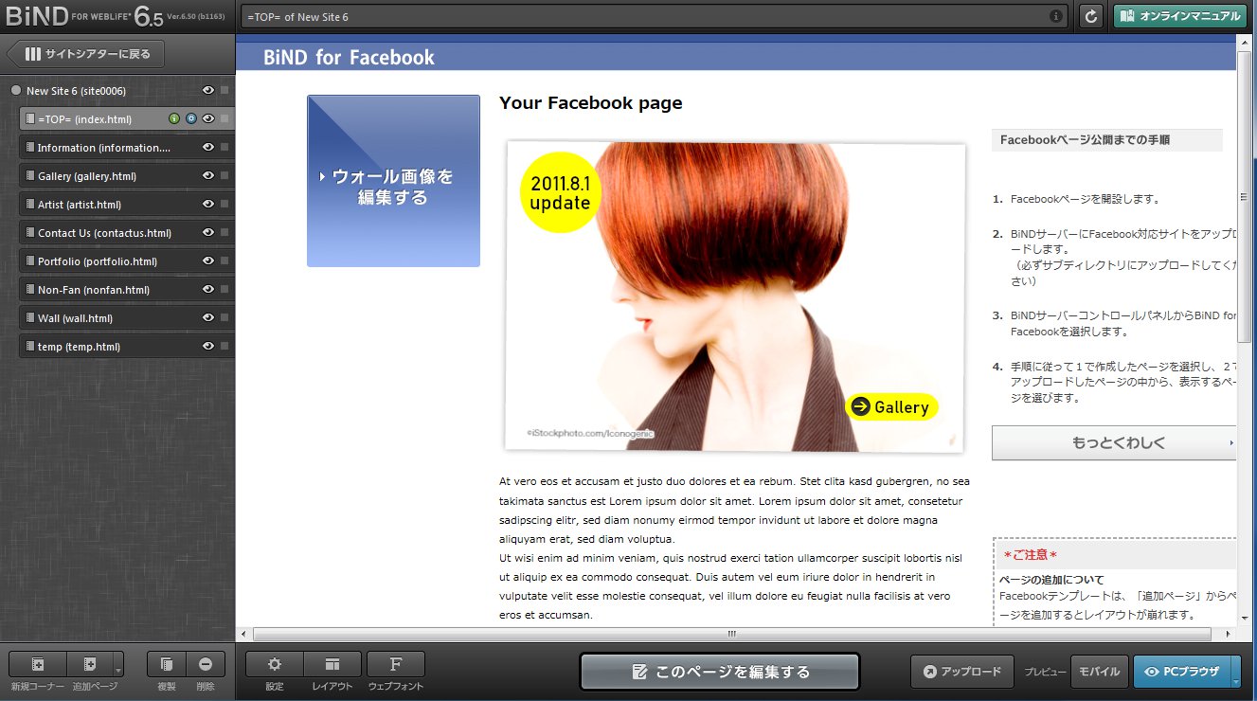This screenshot has height=701, width=1257.
Task: Click the page icon of Wall row
Action: pyautogui.click(x=30, y=317)
